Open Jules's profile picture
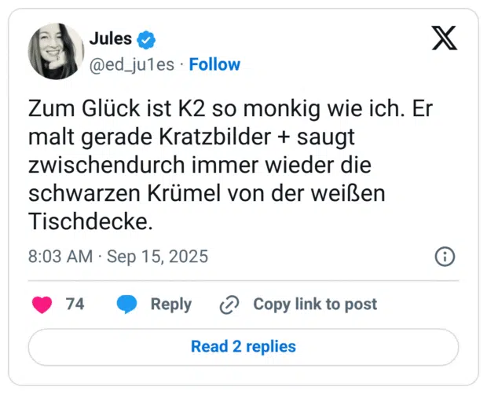This screenshot has width=487, height=394. click(57, 51)
